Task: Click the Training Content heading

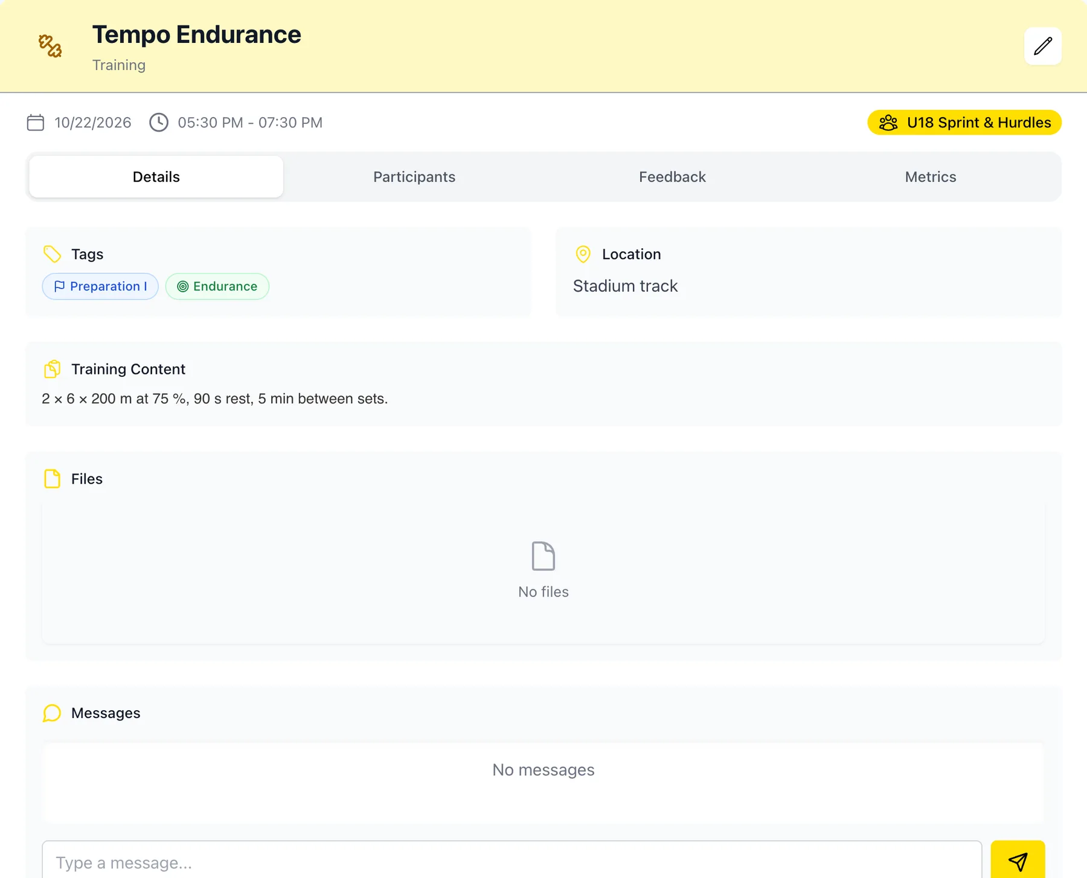Action: click(x=128, y=369)
